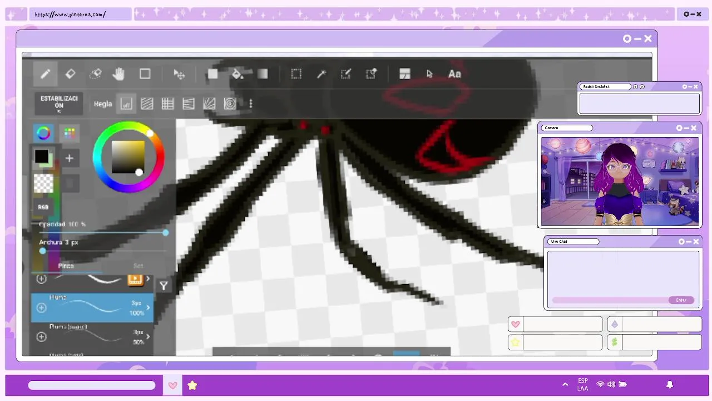Switch to the Set brush tab
This screenshot has width=712, height=401.
[138, 266]
